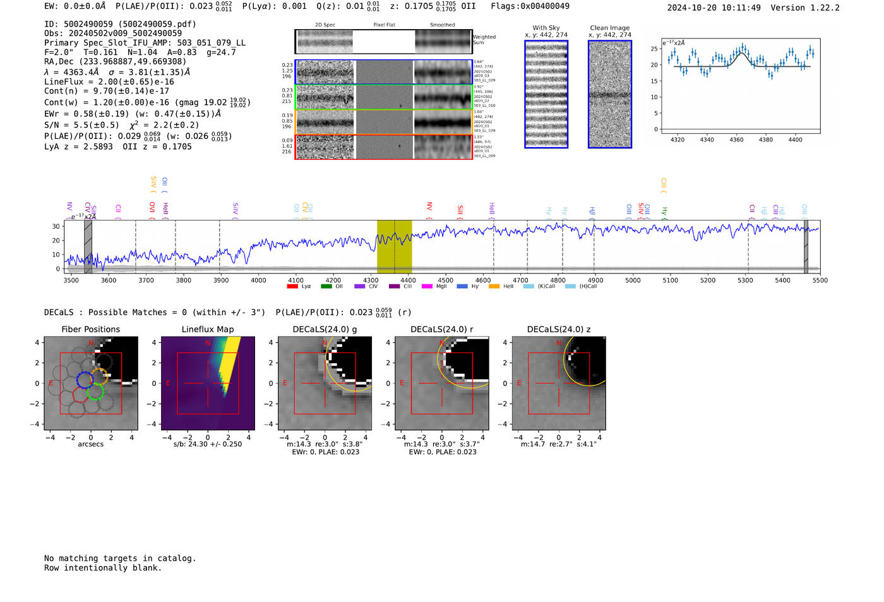Click the yellow highlighted band in spectrum

[x=394, y=246]
